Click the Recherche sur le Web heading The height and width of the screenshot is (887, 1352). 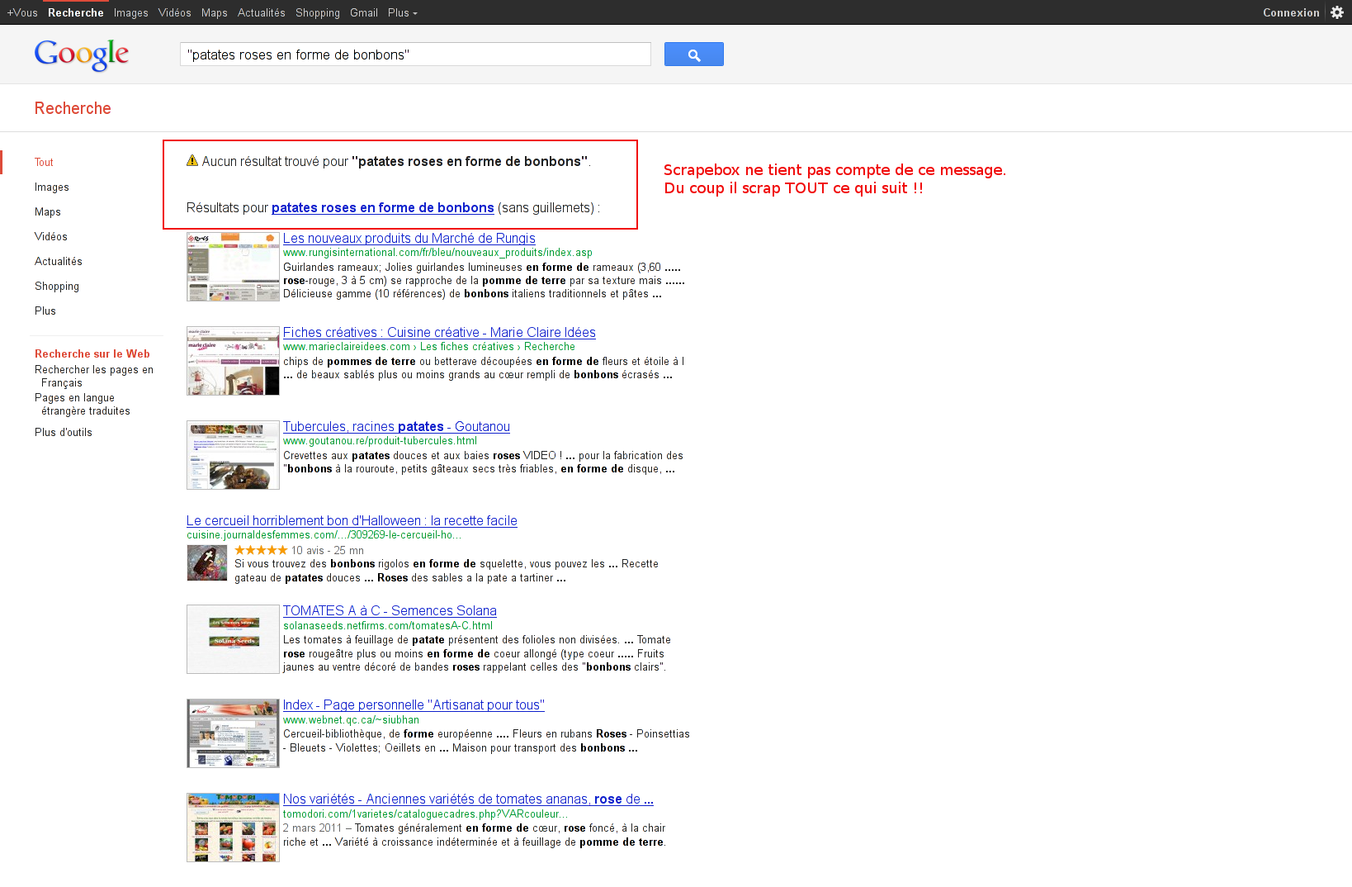(92, 354)
